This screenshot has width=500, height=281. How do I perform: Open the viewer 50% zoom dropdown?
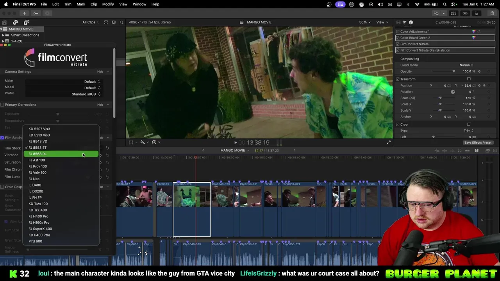coord(365,22)
